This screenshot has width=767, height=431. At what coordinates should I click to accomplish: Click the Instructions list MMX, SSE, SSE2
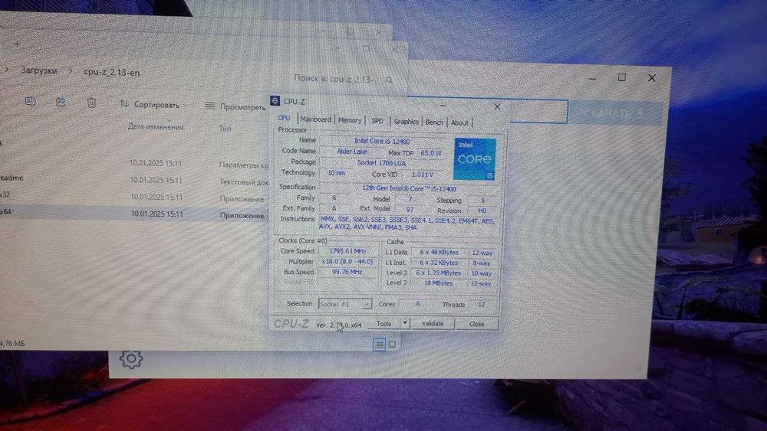[x=407, y=224]
